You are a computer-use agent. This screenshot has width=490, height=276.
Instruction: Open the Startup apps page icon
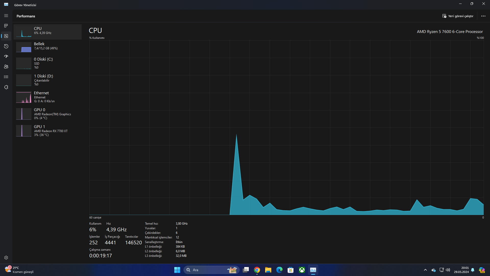[6, 56]
